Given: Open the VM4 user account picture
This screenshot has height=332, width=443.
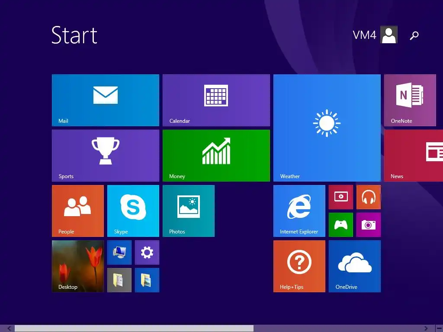Looking at the screenshot, I should 389,35.
